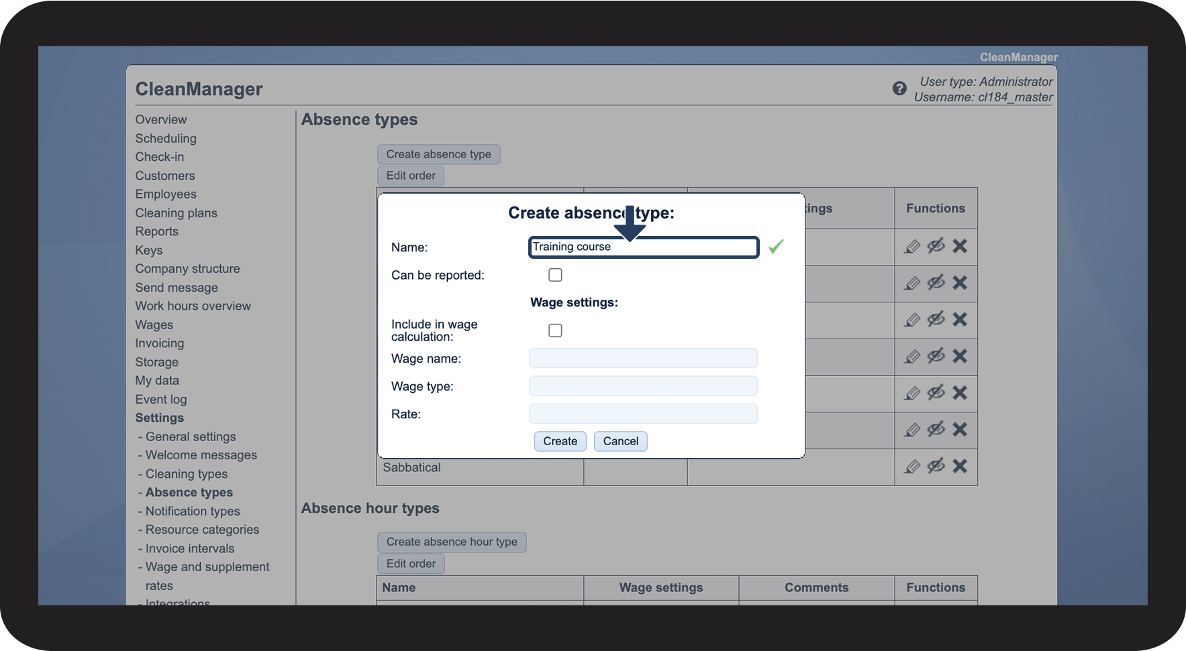Click the edit pencil icon for Sabbatical row
Screen dimensions: 1186x651
911,467
